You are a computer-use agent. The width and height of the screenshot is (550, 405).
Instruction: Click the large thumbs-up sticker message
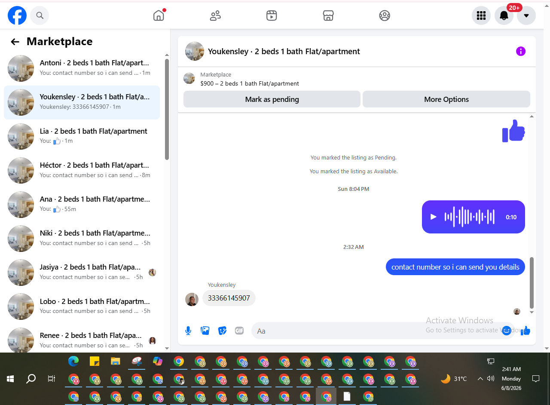pos(513,131)
